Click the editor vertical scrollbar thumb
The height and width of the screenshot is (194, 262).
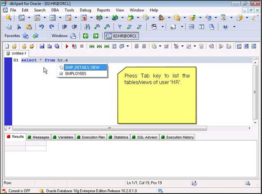pos(255,92)
